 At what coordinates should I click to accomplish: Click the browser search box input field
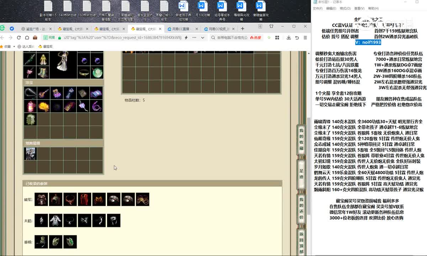233,37
